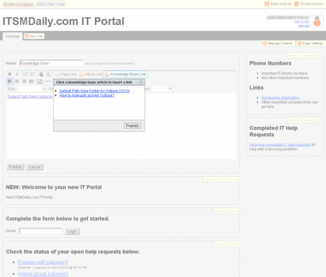Click 'Important IT phone numbers' text
Viewport: 326px width, 277px height.
coord(285,74)
